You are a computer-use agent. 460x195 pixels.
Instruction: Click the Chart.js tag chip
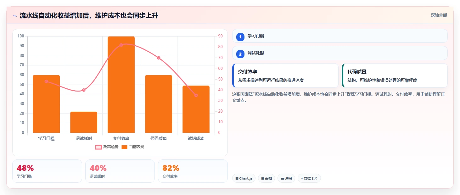244,178
